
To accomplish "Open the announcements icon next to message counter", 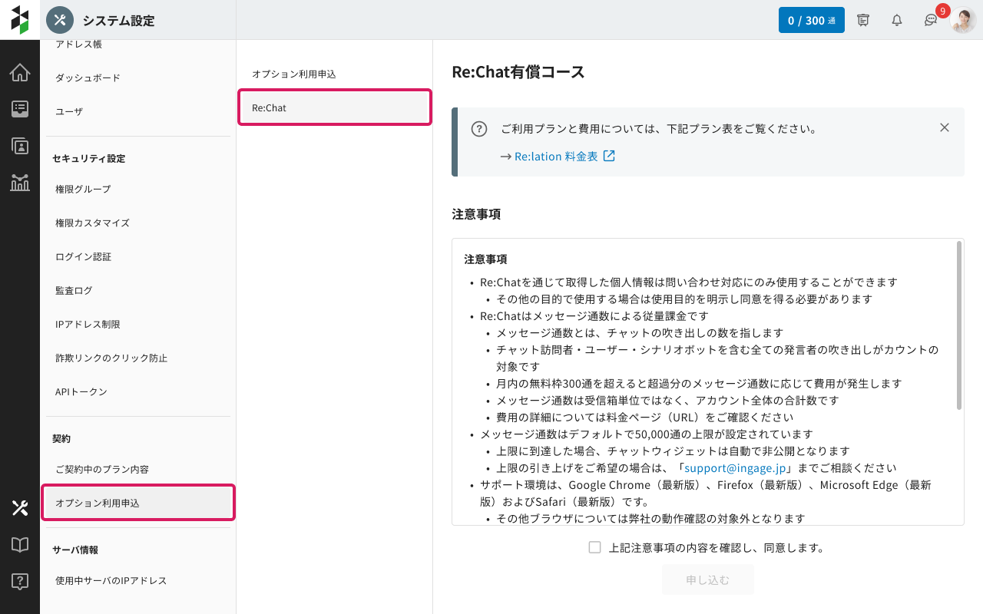I will click(x=863, y=20).
